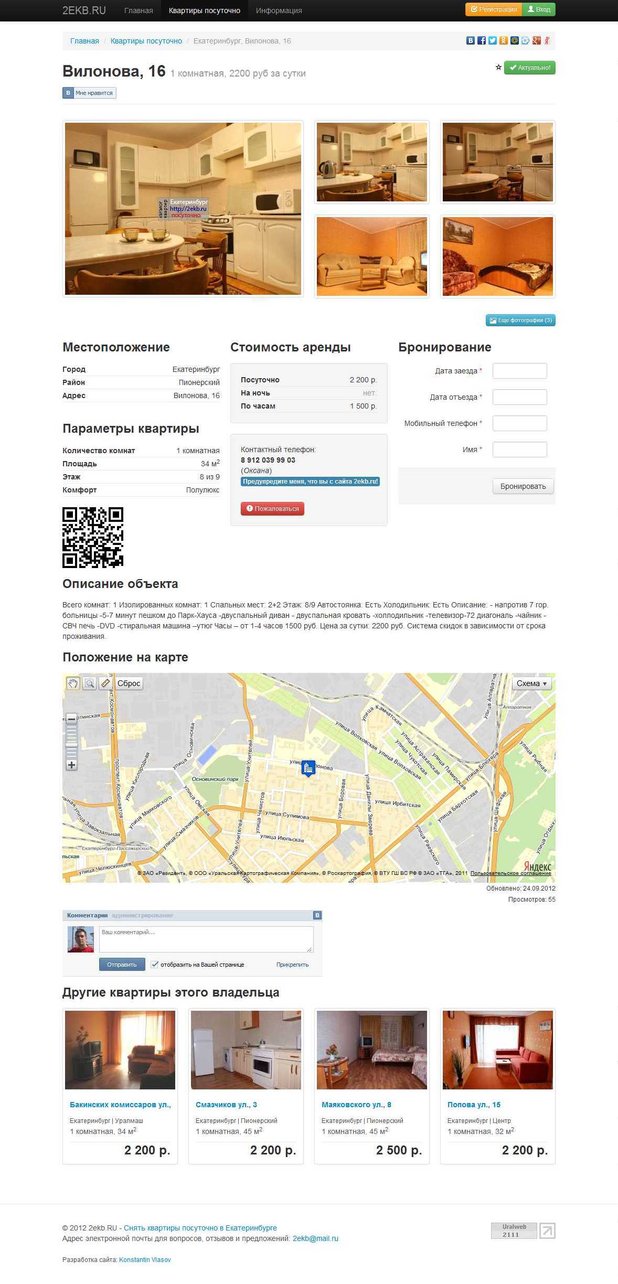Click 'Предупредите меня, что вы с сайта 2ekb.ru!' label
Viewport: 618px width, 1284px height.
coord(310,481)
